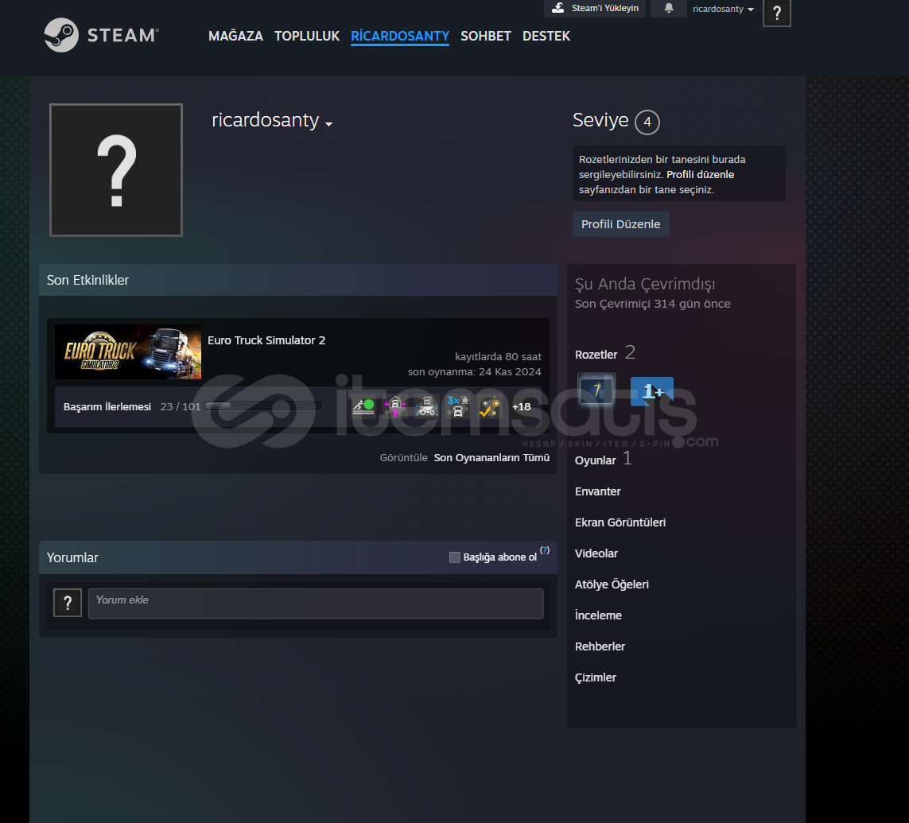Click the Seviye 4 level circle
Screen dimensions: 909x823
tap(647, 122)
